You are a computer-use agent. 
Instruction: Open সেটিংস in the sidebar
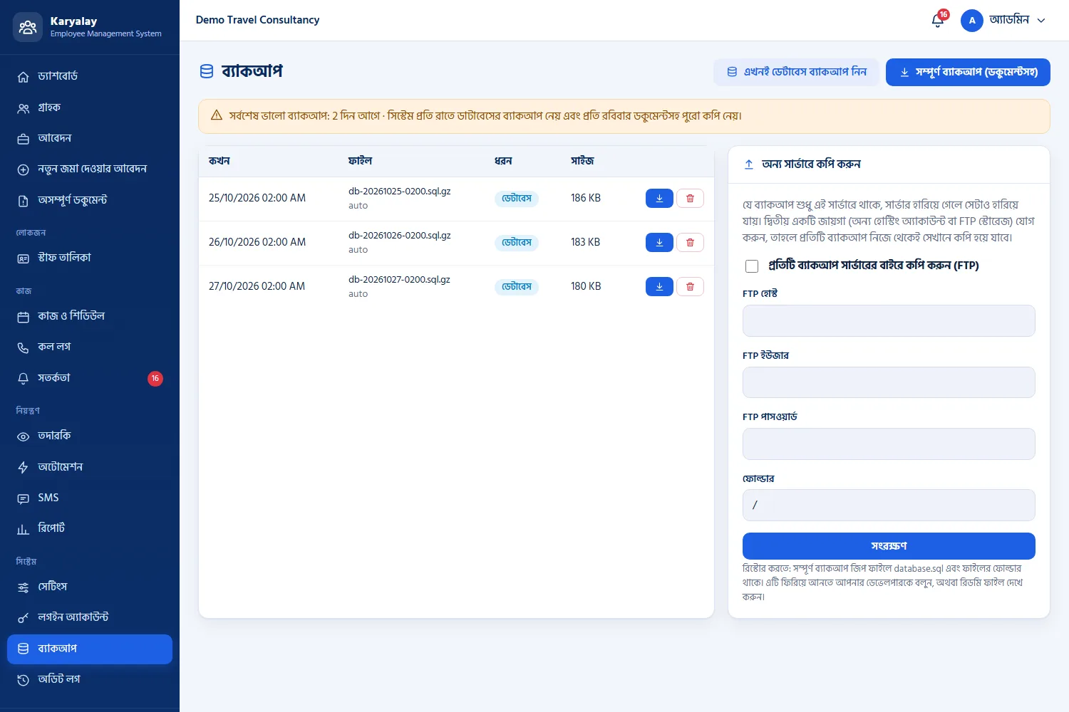(90, 587)
